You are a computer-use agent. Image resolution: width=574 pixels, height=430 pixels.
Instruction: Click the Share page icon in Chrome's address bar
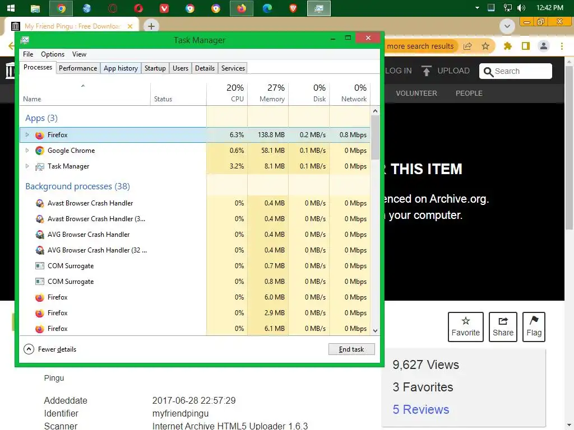[x=467, y=46]
